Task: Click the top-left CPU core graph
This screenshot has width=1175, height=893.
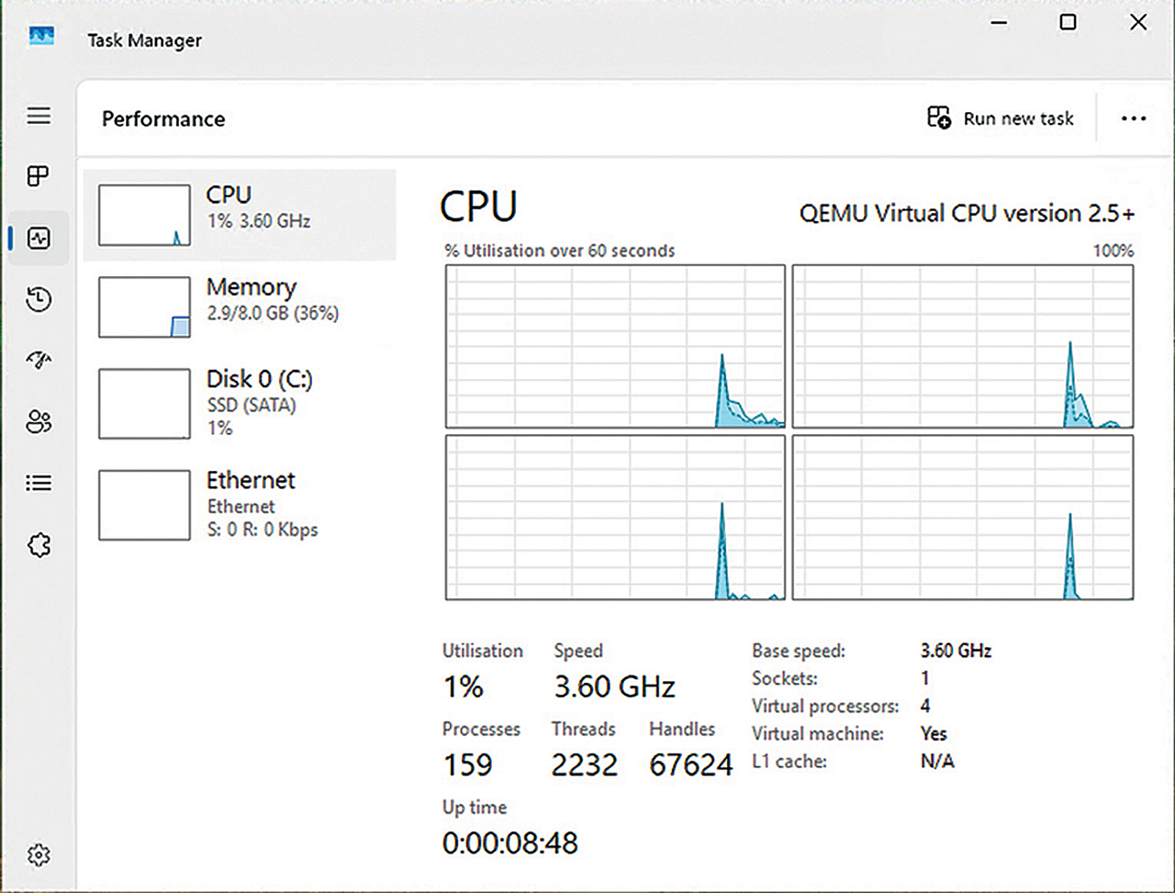Action: point(615,346)
